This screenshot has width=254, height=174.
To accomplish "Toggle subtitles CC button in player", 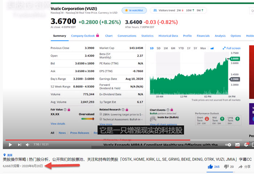I will point(237,145).
